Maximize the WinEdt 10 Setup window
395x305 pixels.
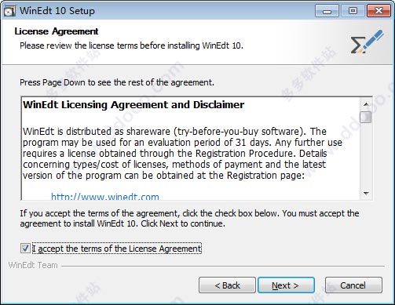click(353, 11)
